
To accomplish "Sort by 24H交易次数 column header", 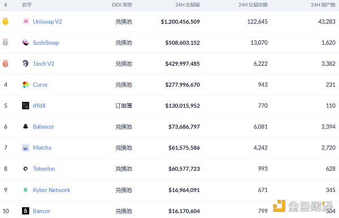I will click(x=253, y=5).
